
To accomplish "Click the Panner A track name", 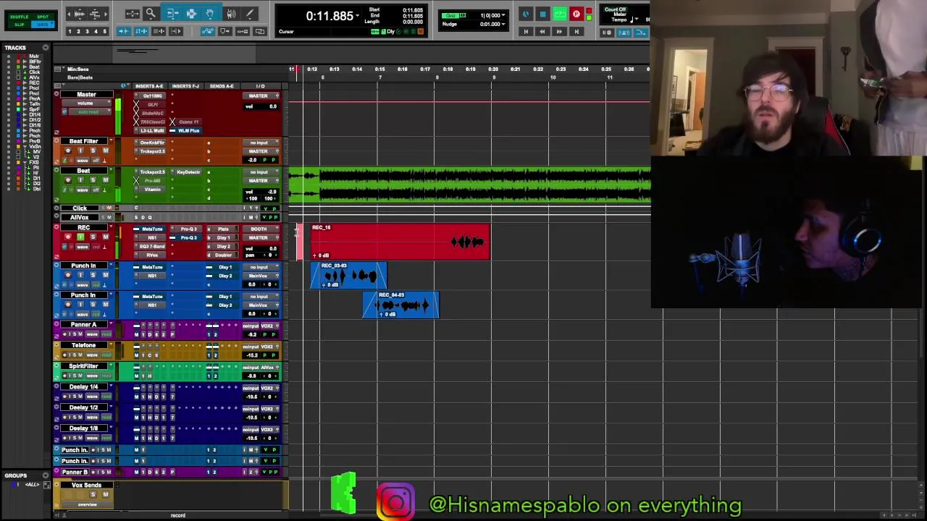I will [83, 324].
